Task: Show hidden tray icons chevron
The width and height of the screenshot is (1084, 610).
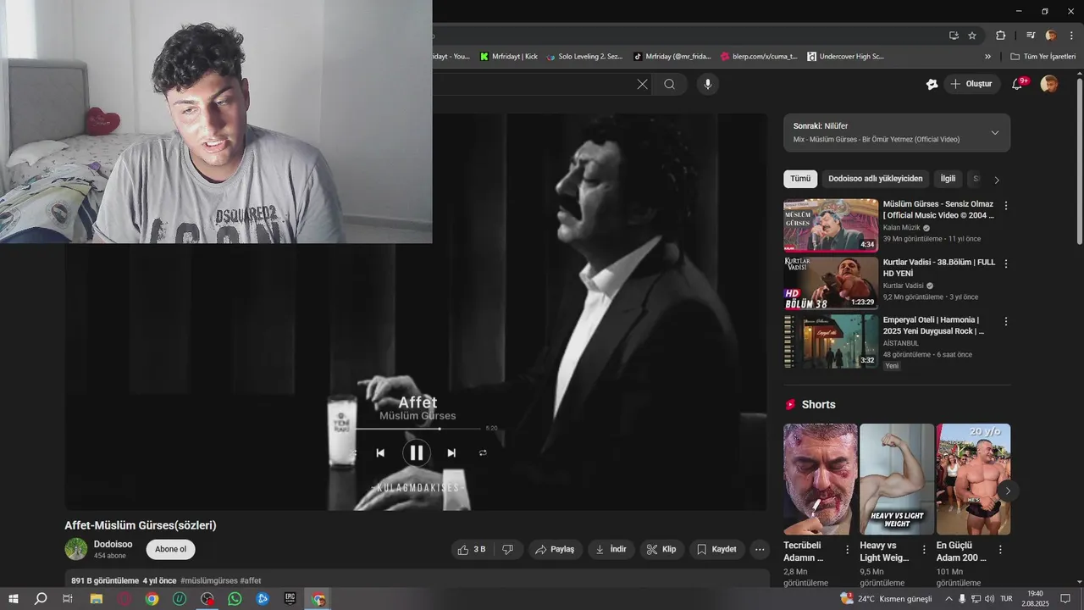Action: [x=948, y=599]
